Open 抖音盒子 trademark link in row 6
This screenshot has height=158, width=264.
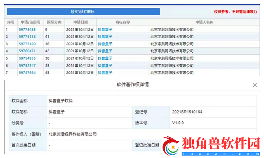105,65
